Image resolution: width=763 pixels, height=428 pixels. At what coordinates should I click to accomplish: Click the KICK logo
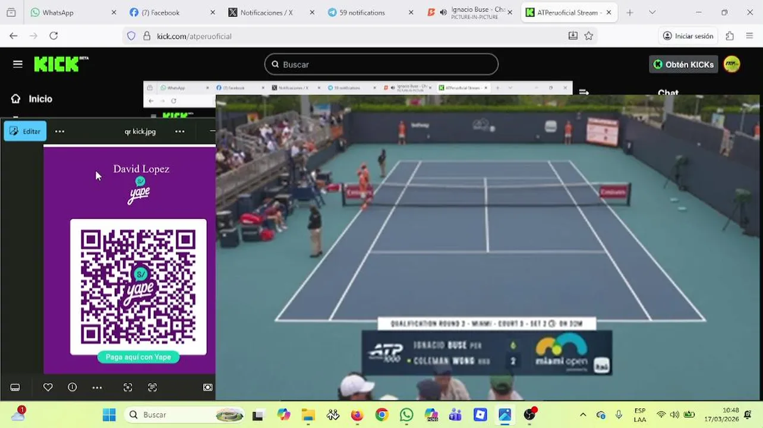click(61, 64)
